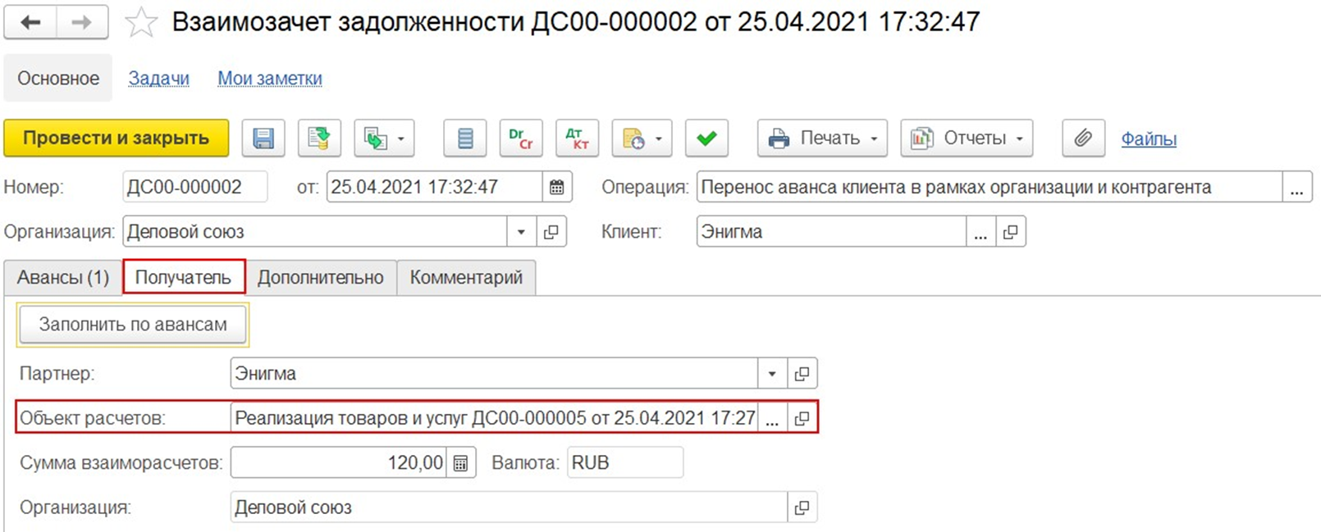Click the post document icon
Viewport: 1321px width, 532px height.
319,139
